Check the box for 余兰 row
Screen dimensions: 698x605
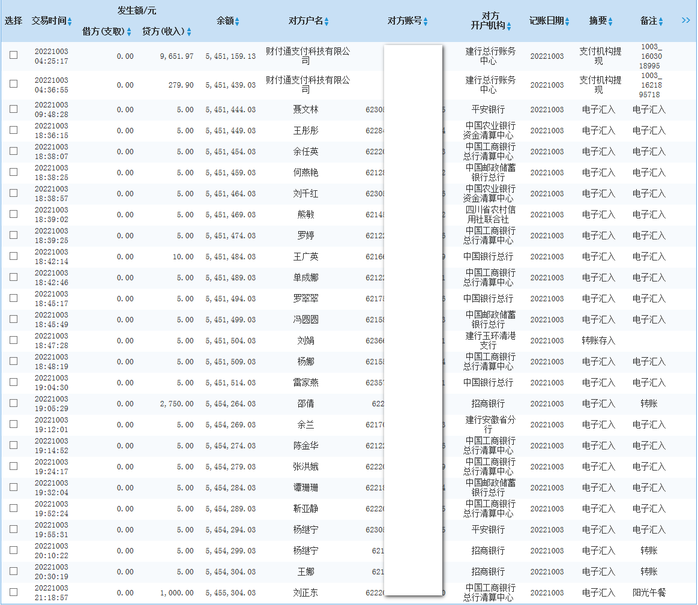14,424
